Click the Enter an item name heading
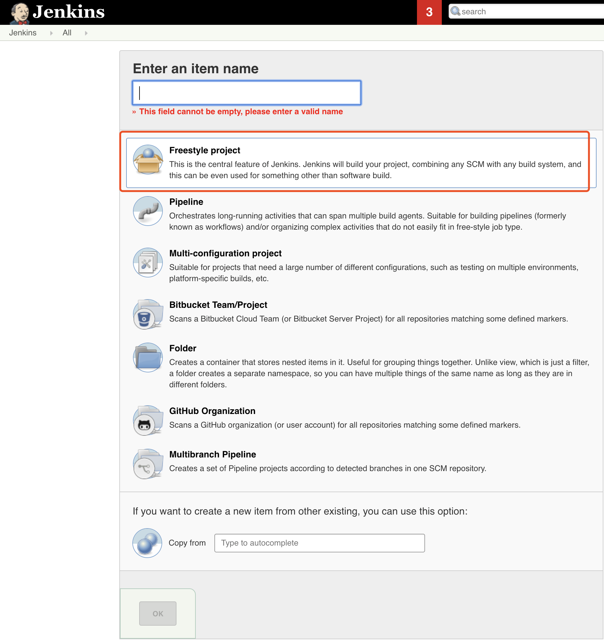 pyautogui.click(x=196, y=69)
